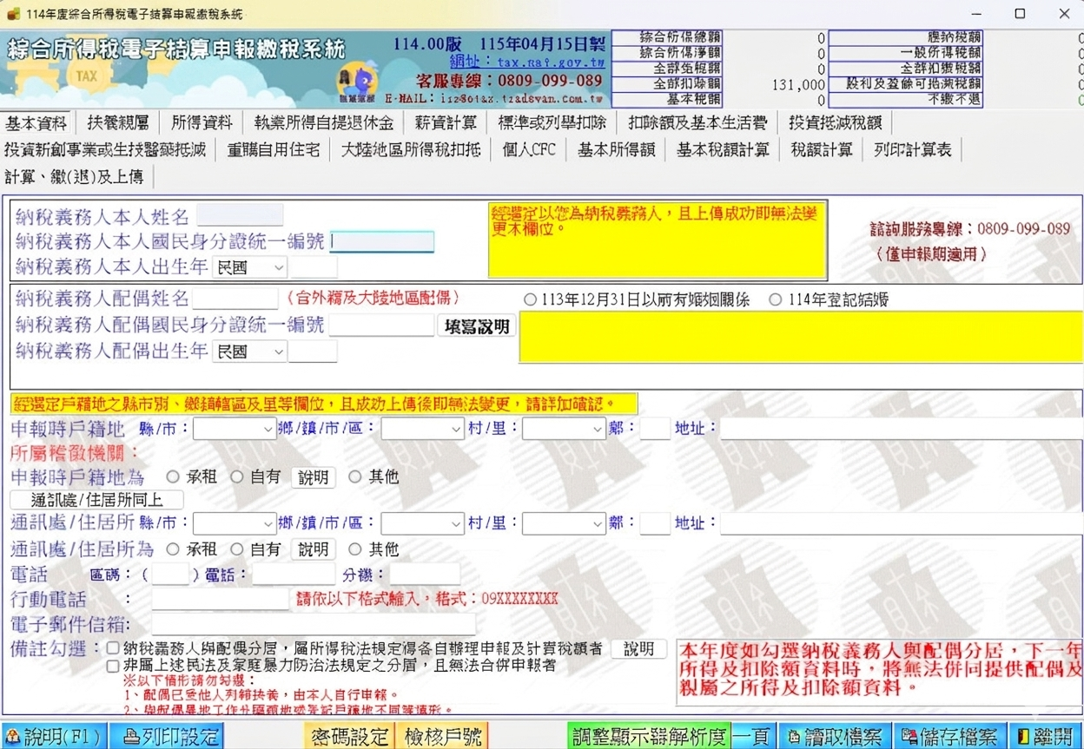Image resolution: width=1084 pixels, height=749 pixels.
Task: Open 說明 beside 備註勾選 checkbox
Action: pyautogui.click(x=638, y=649)
